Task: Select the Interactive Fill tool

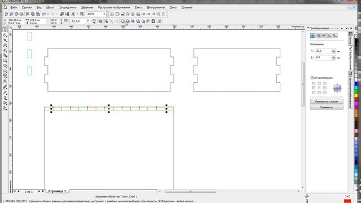Action: pos(5,108)
